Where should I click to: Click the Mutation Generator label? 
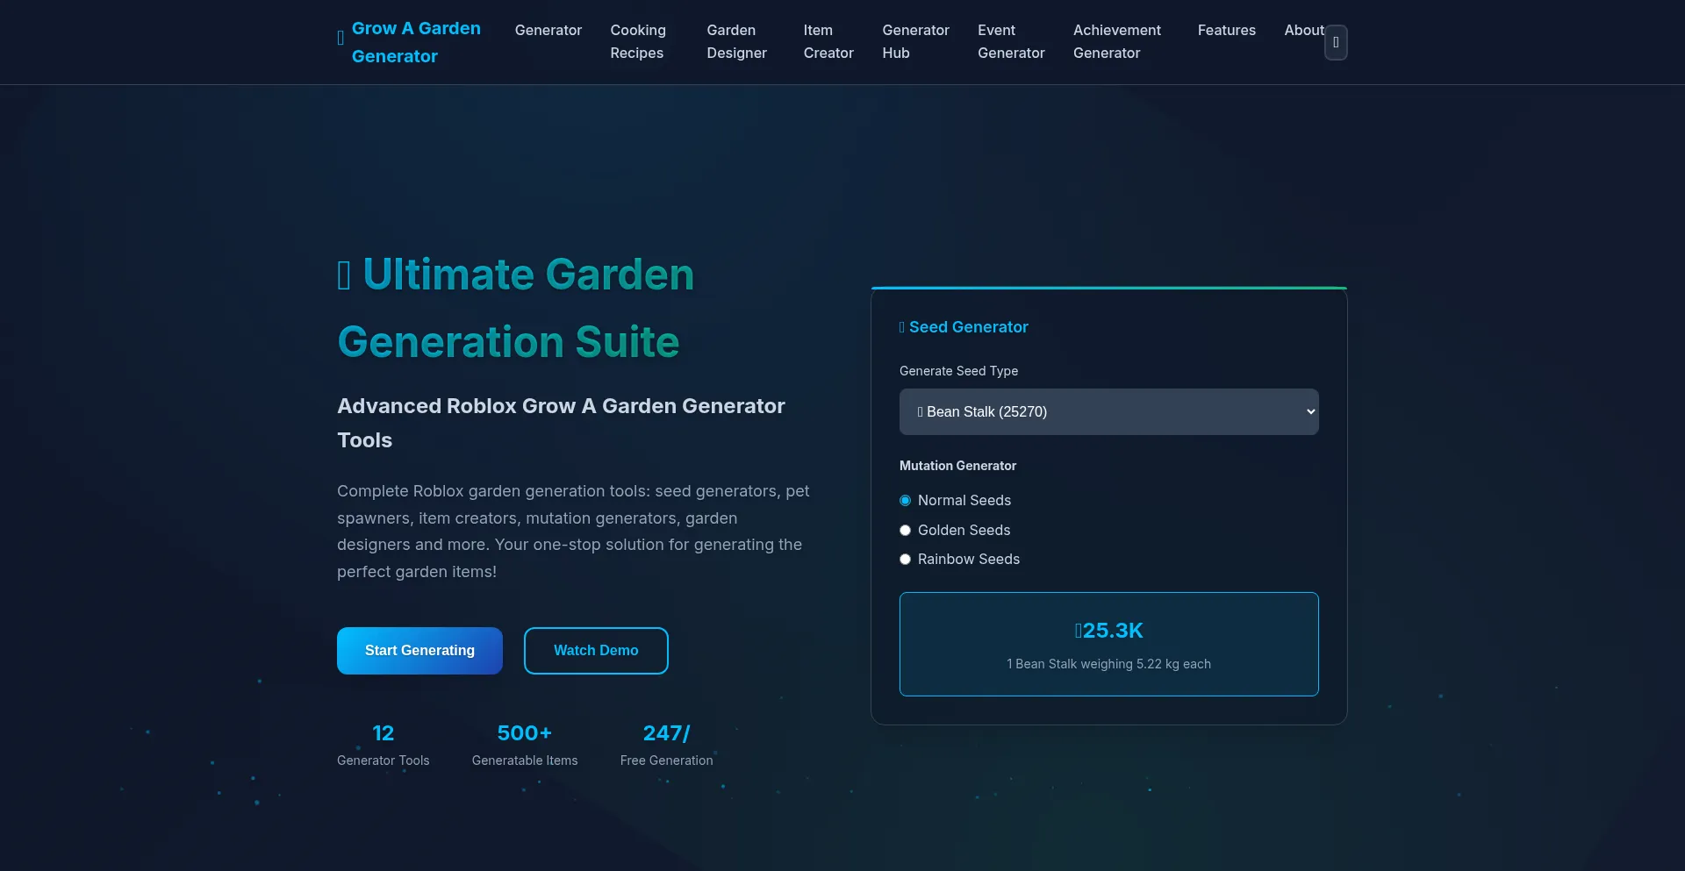click(957, 466)
